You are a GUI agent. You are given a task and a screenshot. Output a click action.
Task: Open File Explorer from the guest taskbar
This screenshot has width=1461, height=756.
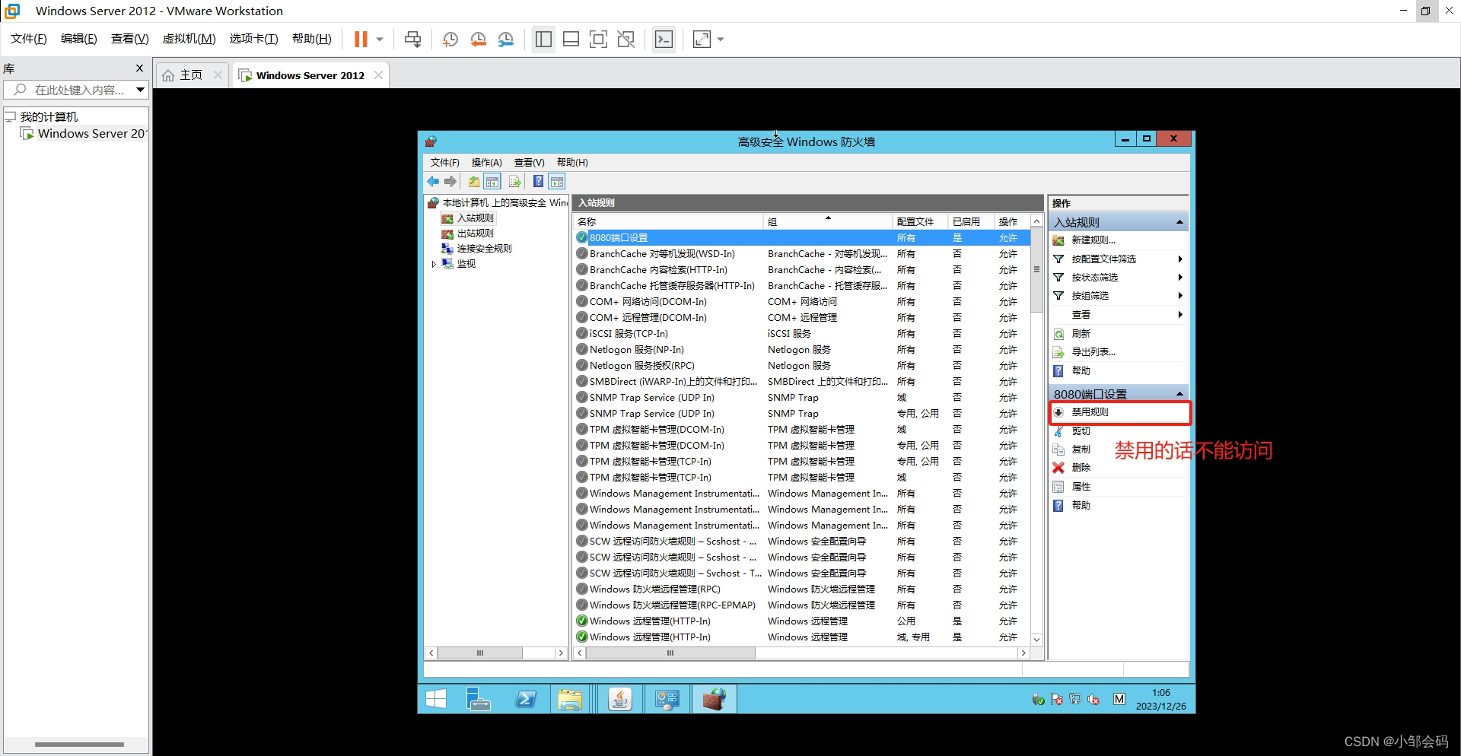569,699
